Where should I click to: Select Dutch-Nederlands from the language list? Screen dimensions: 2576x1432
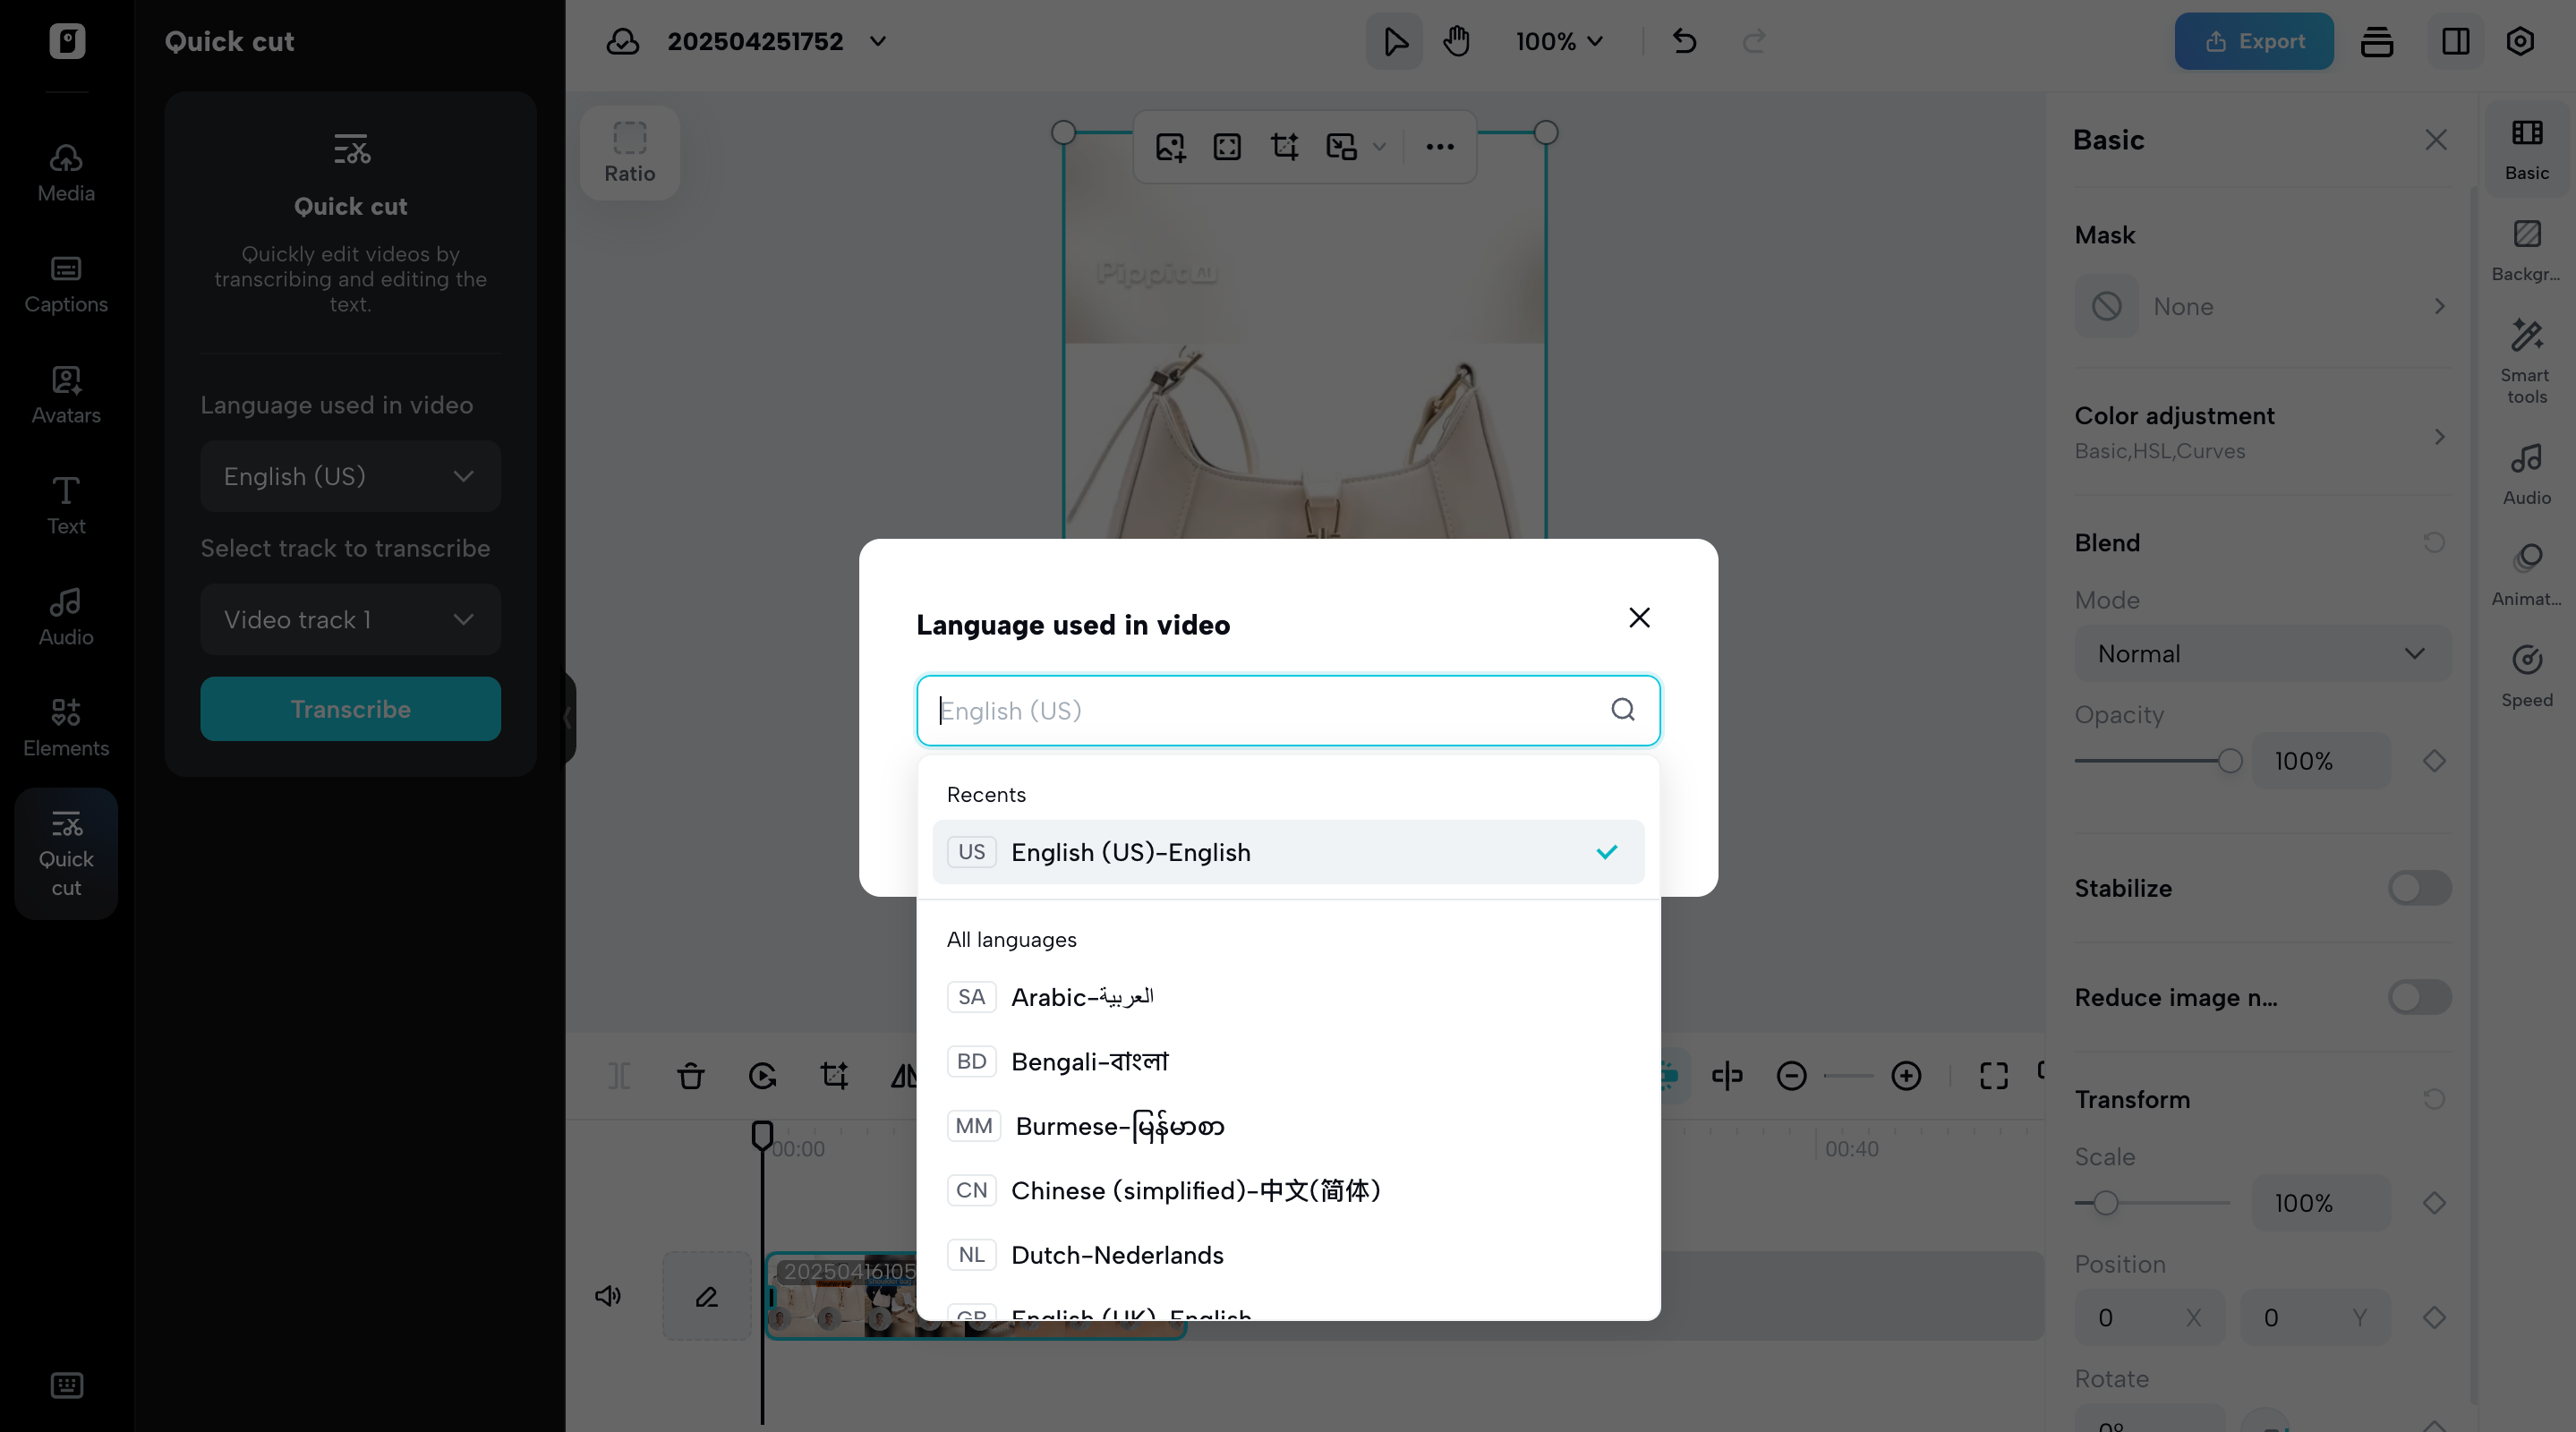tap(1117, 1255)
